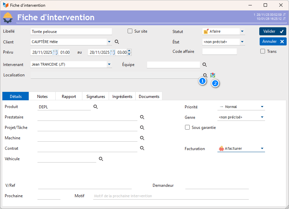Click the Prestataire lookup magnifier
Screen dimensions: 289x209
pyautogui.click(x=142, y=117)
